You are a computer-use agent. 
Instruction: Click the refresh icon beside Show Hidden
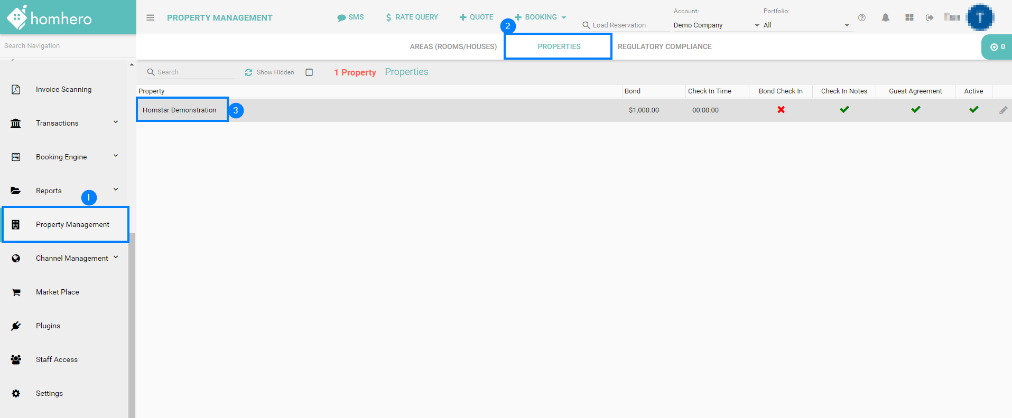click(x=248, y=72)
